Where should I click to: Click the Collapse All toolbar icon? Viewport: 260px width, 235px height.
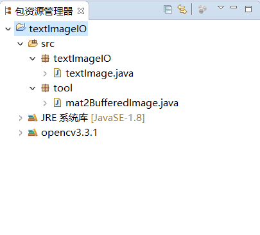[168, 10]
